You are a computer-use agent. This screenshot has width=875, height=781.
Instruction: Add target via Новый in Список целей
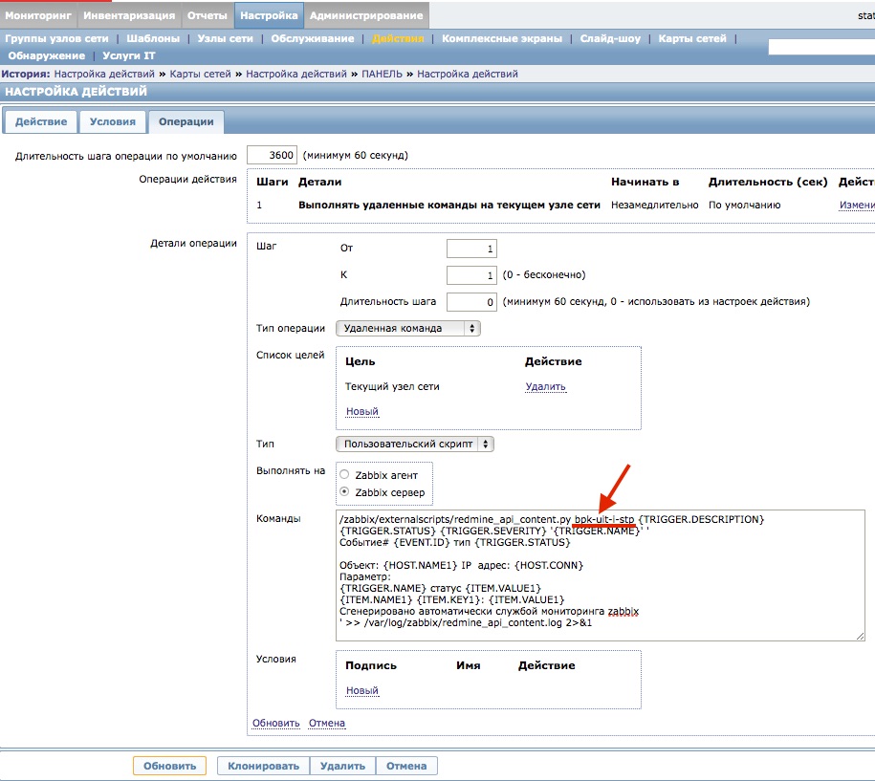tap(361, 412)
